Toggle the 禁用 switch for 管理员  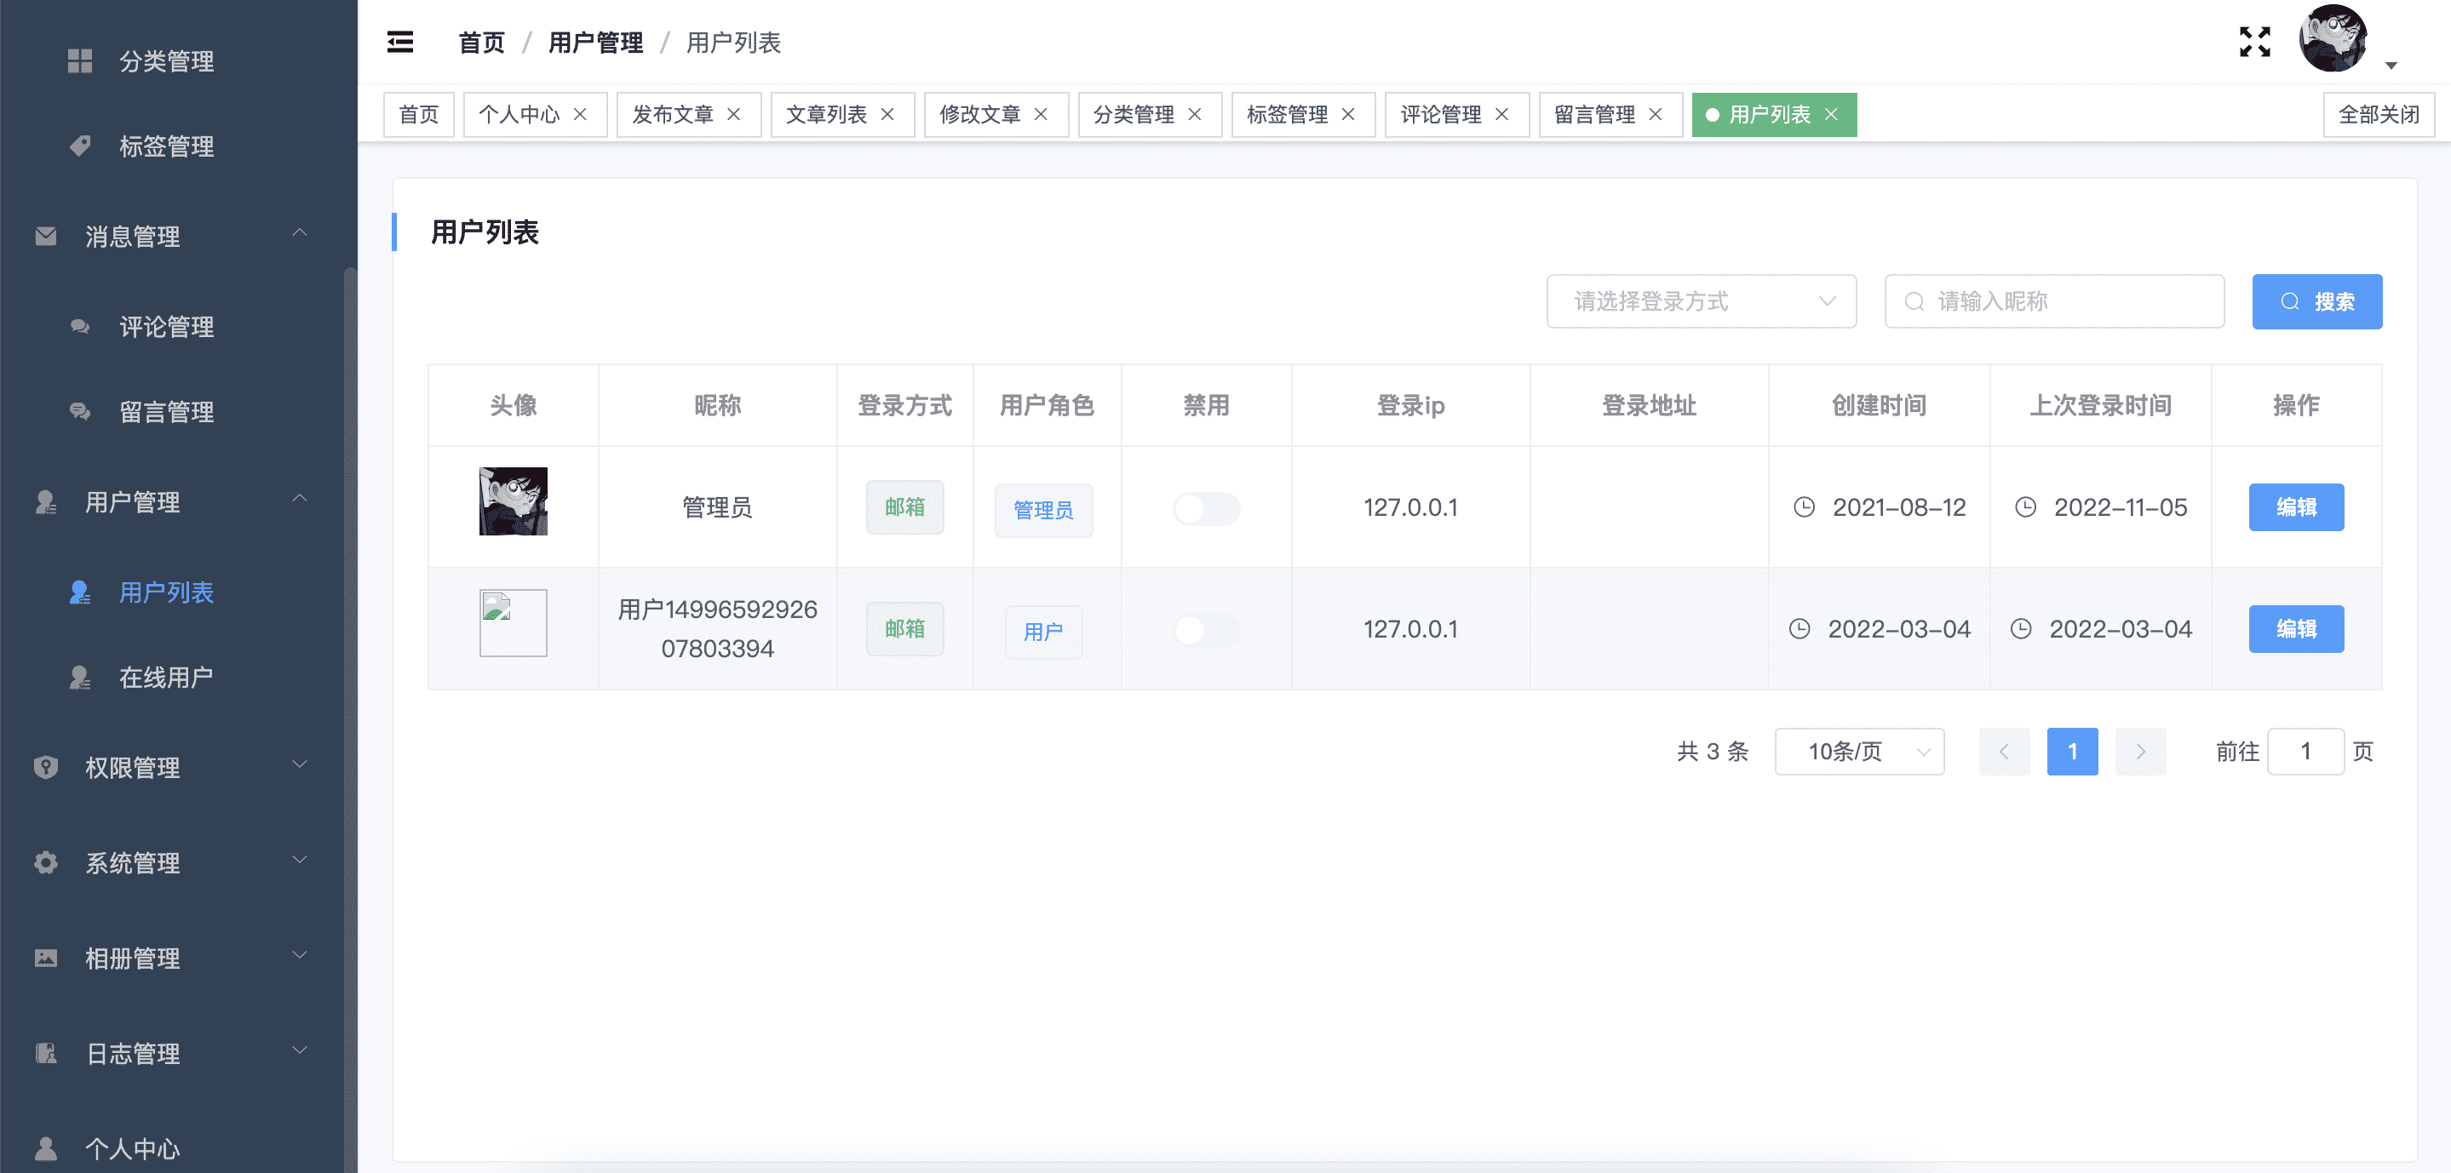pos(1206,508)
